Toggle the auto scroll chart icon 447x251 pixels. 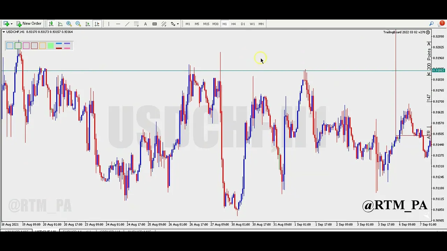coord(88,24)
